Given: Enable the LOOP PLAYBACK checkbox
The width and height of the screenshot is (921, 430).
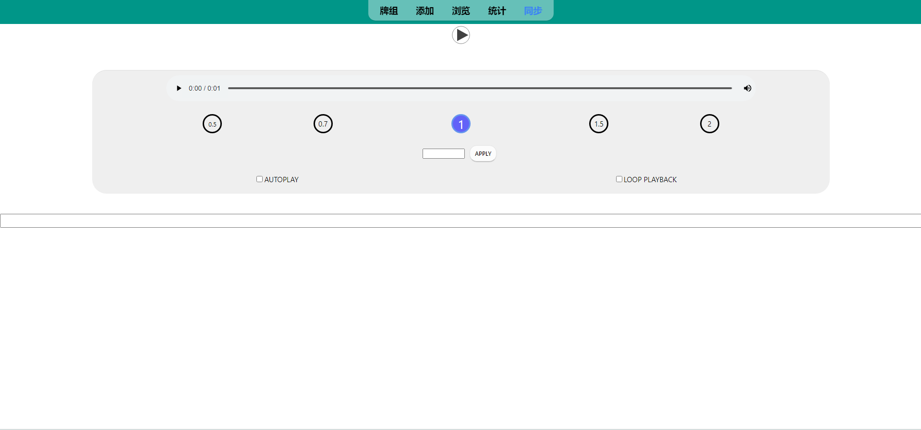Looking at the screenshot, I should 619,179.
